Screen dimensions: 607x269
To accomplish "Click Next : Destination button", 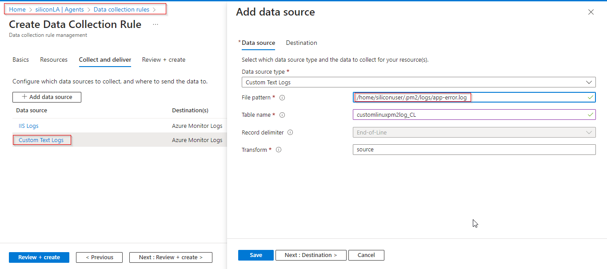I will pyautogui.click(x=311, y=255).
